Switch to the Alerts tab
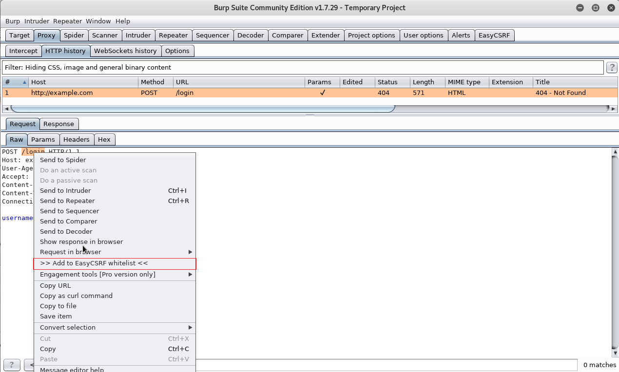The height and width of the screenshot is (372, 619). (461, 35)
